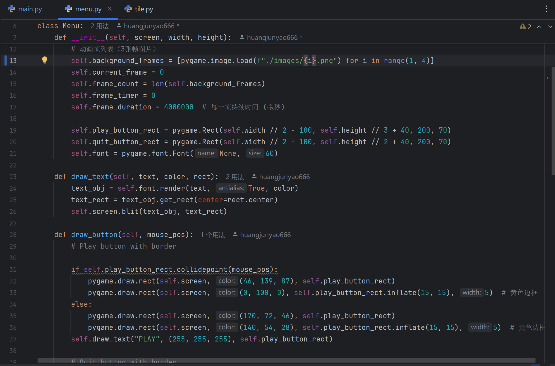
Task: Close the menu.py tab
Action: [110, 9]
